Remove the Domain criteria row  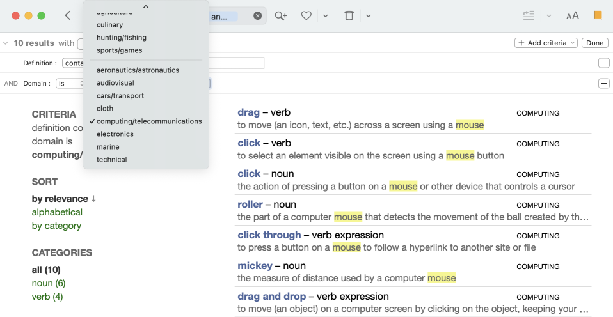click(603, 83)
